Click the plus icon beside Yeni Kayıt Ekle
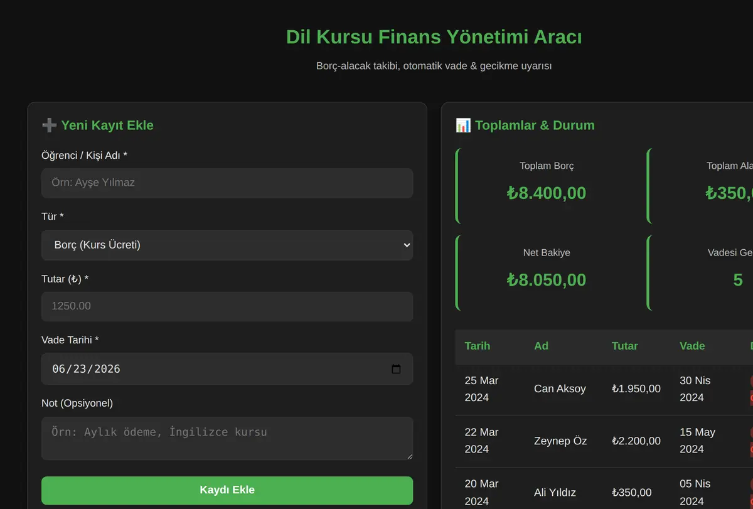Screen dimensions: 753x509 (x=49, y=125)
